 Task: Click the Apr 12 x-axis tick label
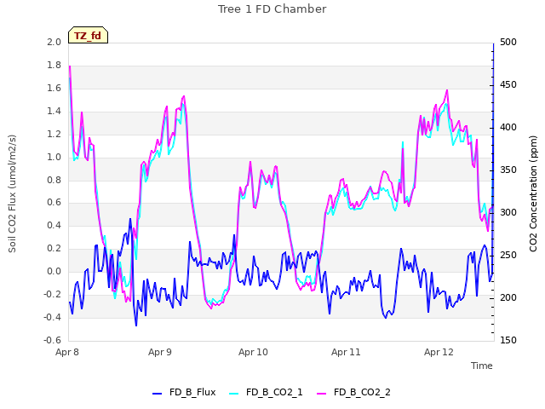pos(439,352)
